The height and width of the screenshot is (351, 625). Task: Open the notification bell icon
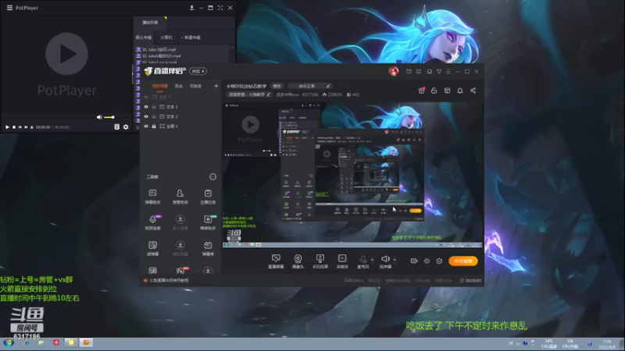coord(460,90)
